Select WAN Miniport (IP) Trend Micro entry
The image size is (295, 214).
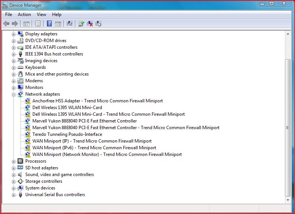92,141
